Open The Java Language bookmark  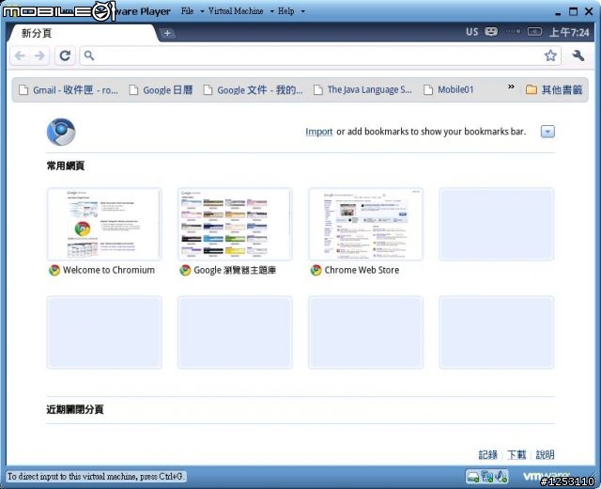click(362, 90)
